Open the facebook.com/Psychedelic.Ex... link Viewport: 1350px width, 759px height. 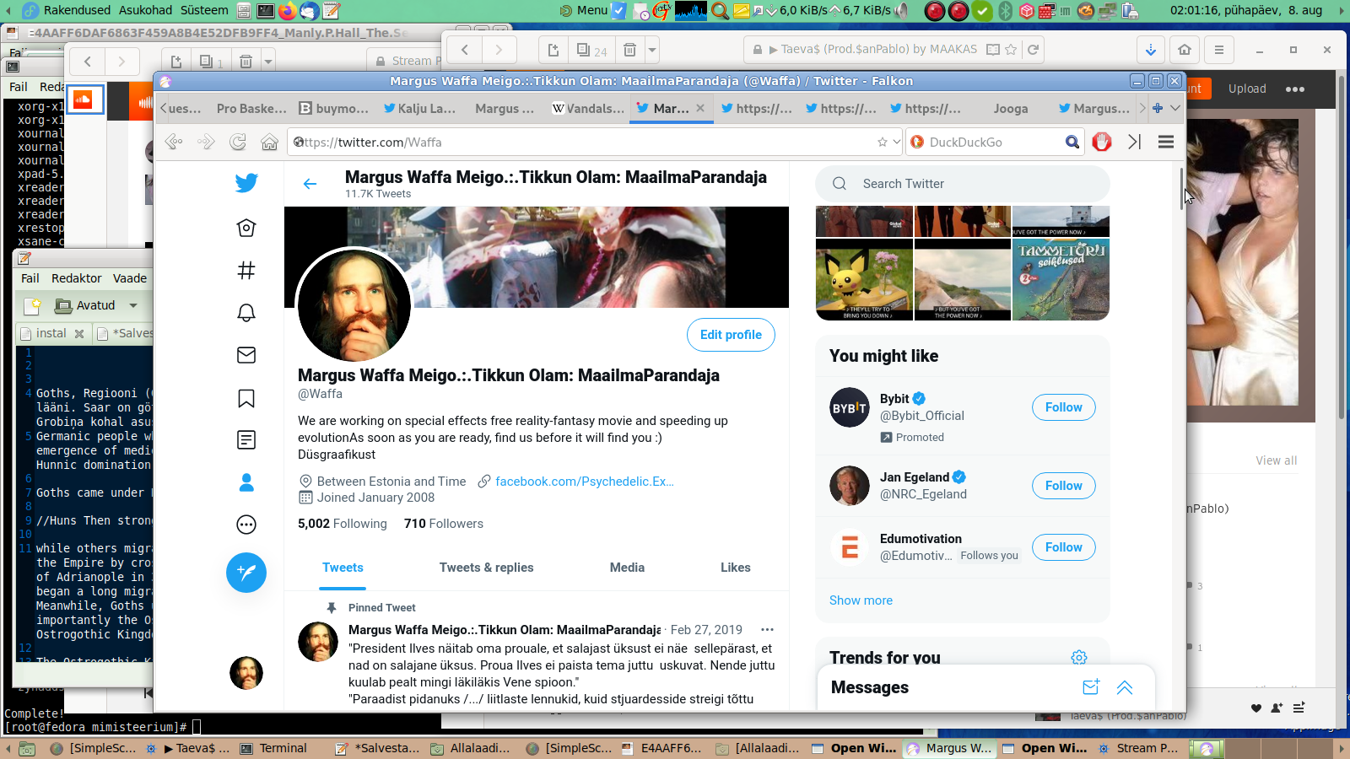[584, 482]
